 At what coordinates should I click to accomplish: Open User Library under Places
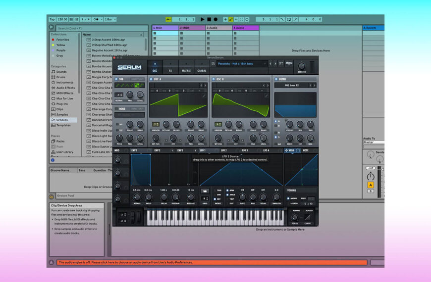tap(64, 152)
